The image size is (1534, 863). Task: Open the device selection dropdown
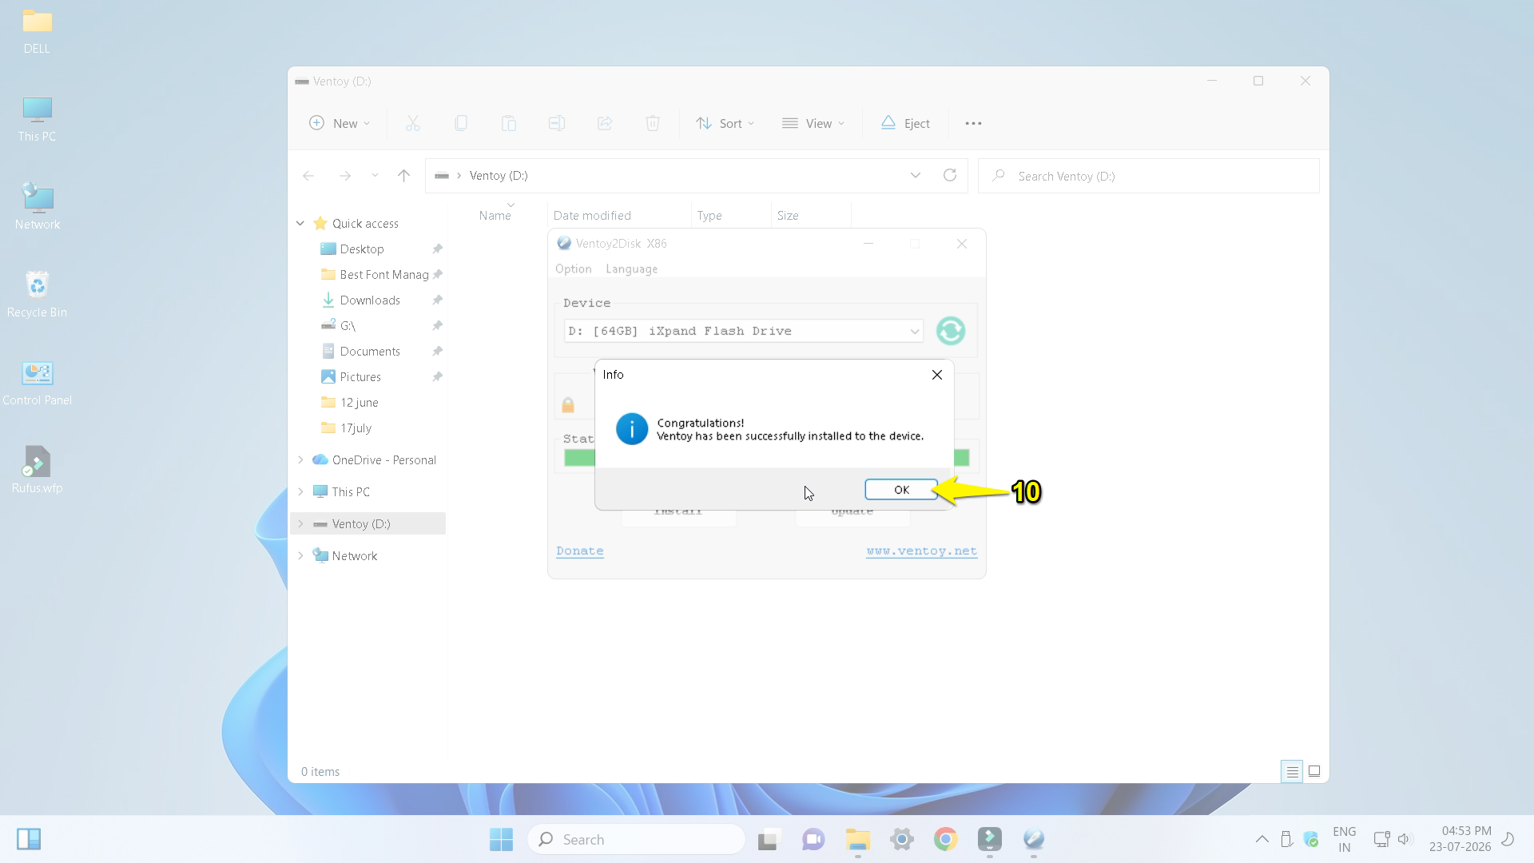pos(743,331)
